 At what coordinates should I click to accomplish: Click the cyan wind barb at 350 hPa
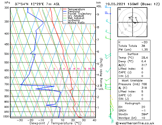pos(108,22)
